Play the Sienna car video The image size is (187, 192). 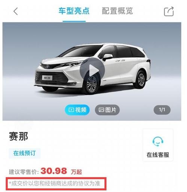coord(92,70)
